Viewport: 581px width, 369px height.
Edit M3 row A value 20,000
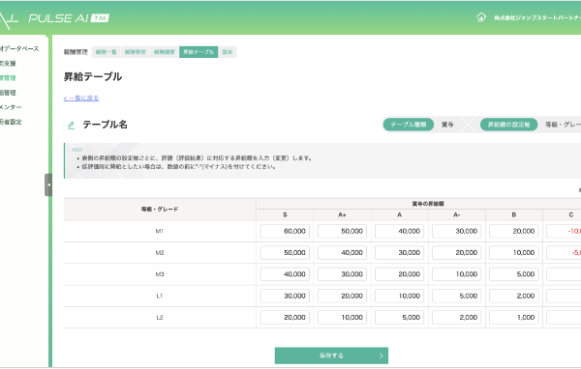click(399, 274)
